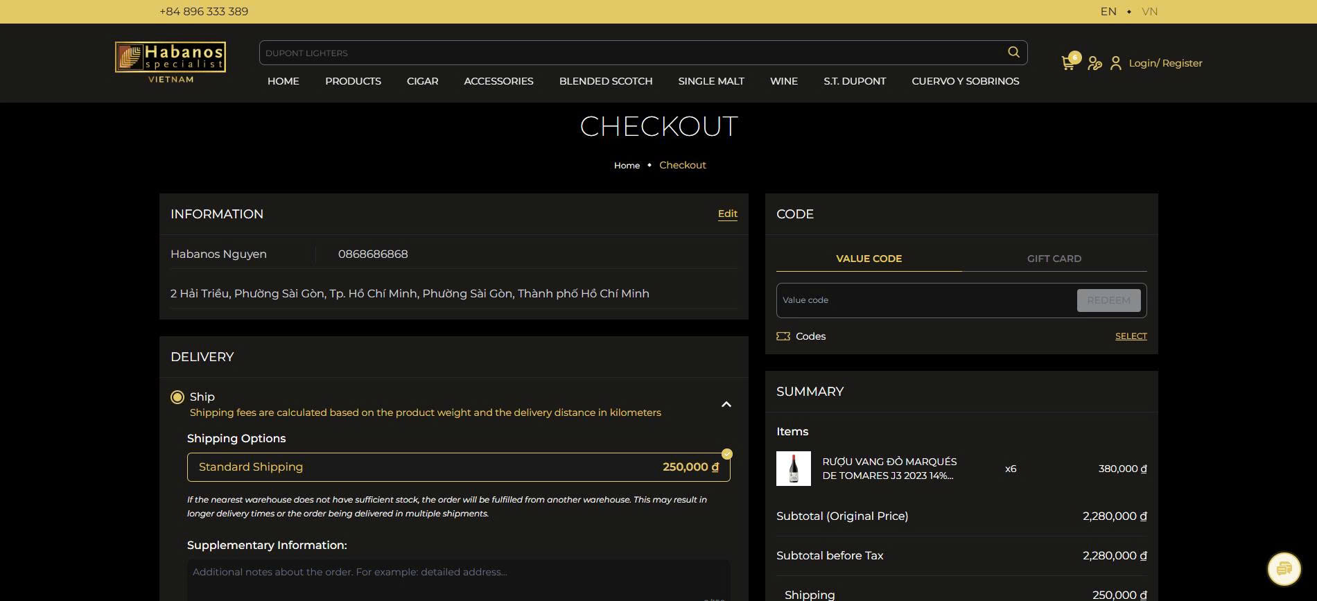
Task: Click the DELIVERY section heading
Action: (202, 357)
